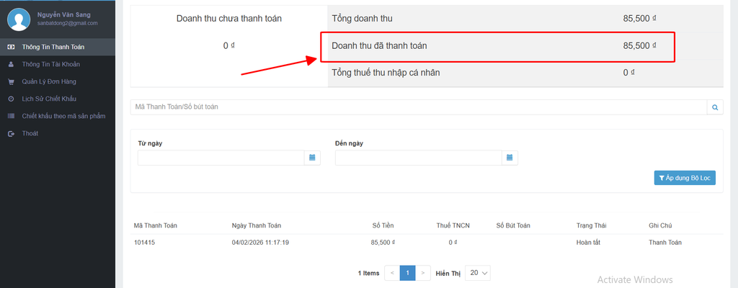Viewport: 738px width, 288px height.
Task: Click the Thông Tin Thanh Toán money icon
Action: (11, 47)
